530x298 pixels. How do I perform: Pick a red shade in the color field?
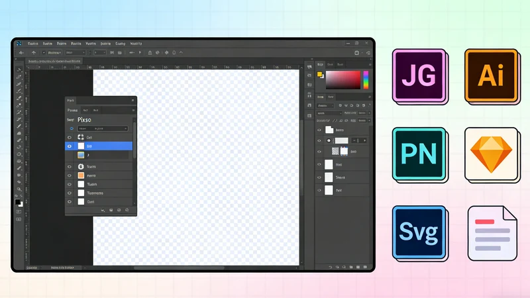[x=343, y=79]
